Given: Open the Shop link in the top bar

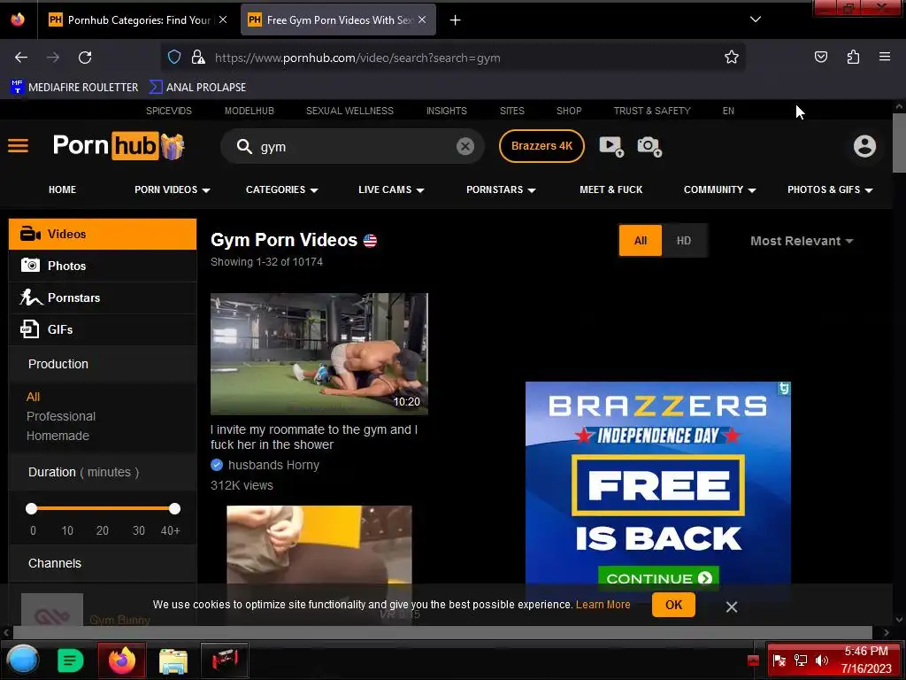Looking at the screenshot, I should click(569, 111).
